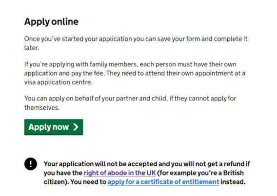277x196 pixels.
Task: Click the word instead after the entitlement link
Action: point(233,182)
